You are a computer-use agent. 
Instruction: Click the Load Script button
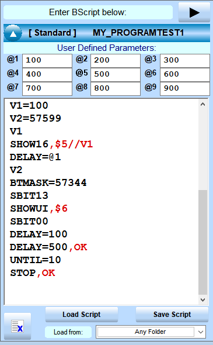[82, 315]
